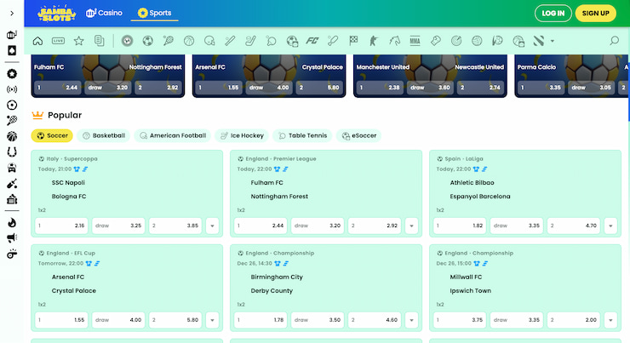630x343 pixels.
Task: Switch to the Sports tab
Action: pos(154,13)
